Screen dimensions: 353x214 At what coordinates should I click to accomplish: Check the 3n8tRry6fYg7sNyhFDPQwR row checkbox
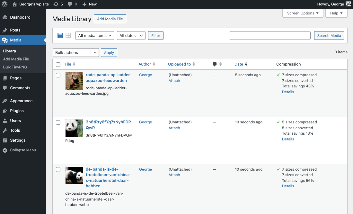(58, 122)
